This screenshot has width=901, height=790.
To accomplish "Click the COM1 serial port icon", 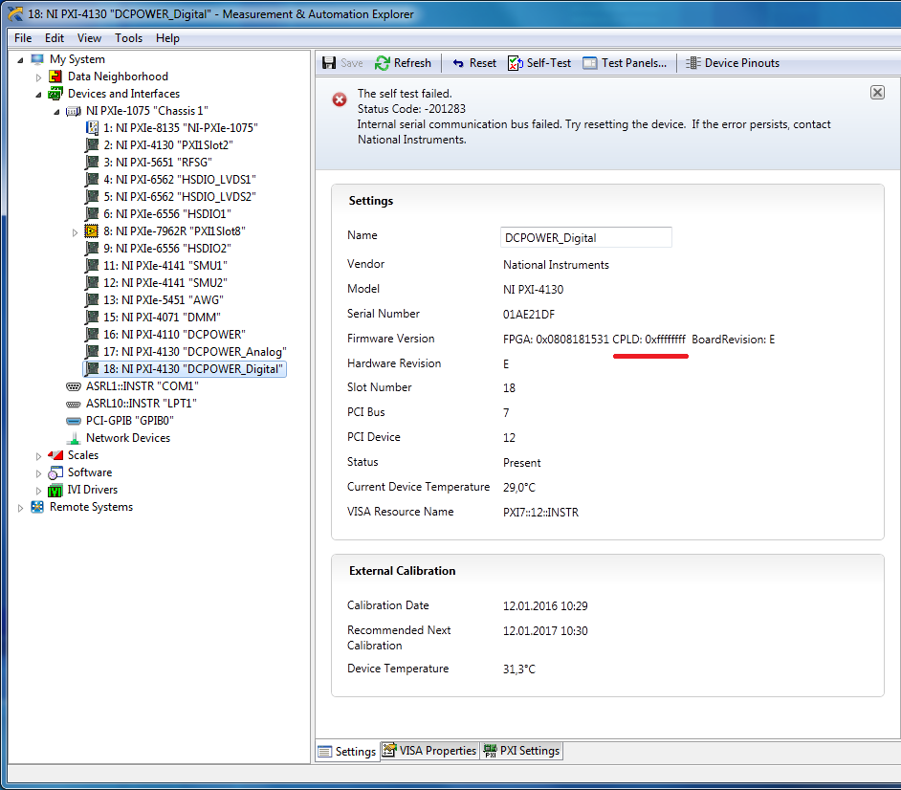I will [x=74, y=386].
